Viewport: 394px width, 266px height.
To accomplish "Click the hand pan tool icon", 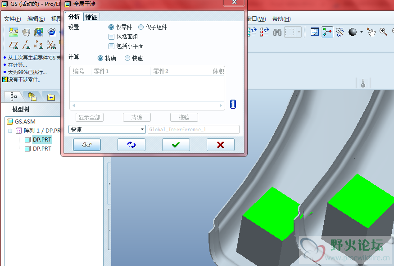I will click(x=371, y=32).
